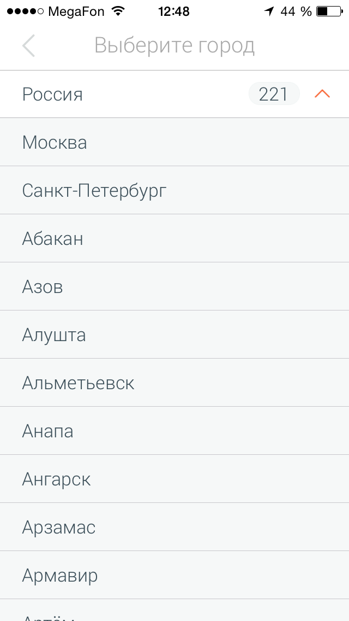Tap the Wi-Fi status icon

117,11
